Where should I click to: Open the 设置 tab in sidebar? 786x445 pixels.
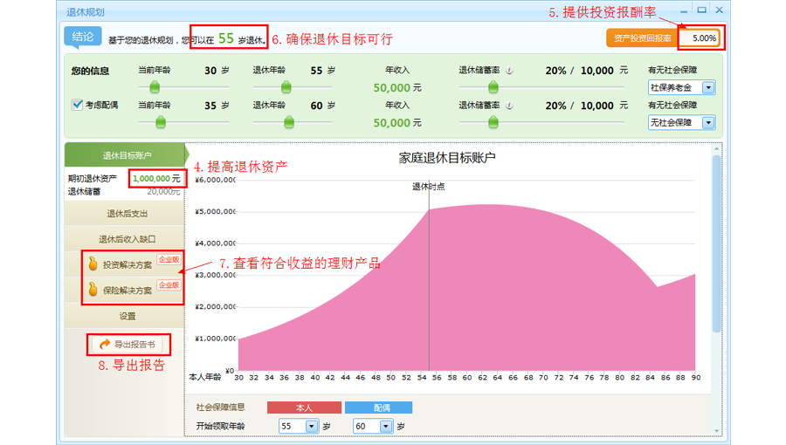point(128,316)
